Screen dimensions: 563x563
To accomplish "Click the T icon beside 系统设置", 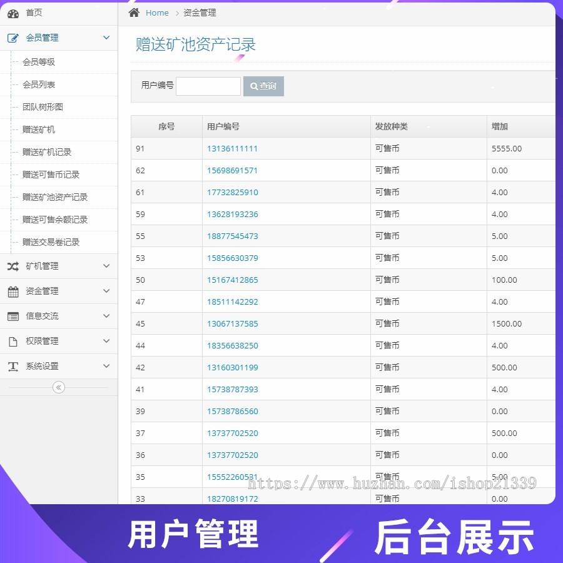I will pos(14,366).
